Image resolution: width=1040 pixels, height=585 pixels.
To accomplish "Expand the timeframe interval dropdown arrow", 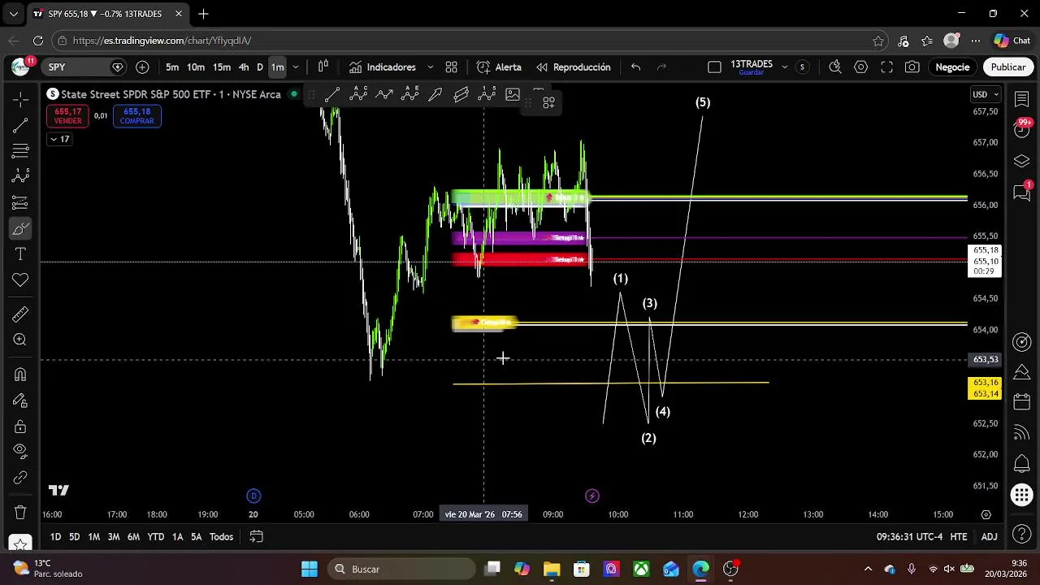I will click(296, 67).
